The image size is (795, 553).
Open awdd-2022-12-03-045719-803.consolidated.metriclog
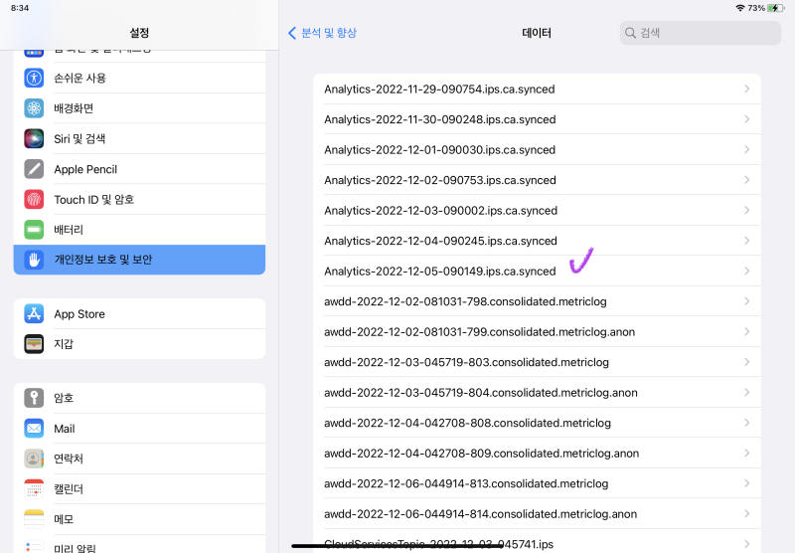coord(537,362)
